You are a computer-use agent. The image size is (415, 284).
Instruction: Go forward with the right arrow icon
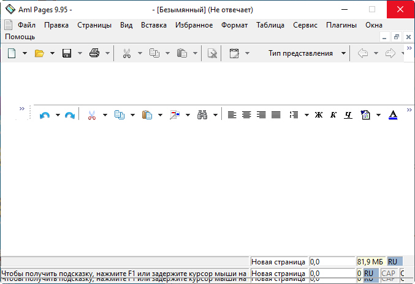pyautogui.click(x=390, y=53)
